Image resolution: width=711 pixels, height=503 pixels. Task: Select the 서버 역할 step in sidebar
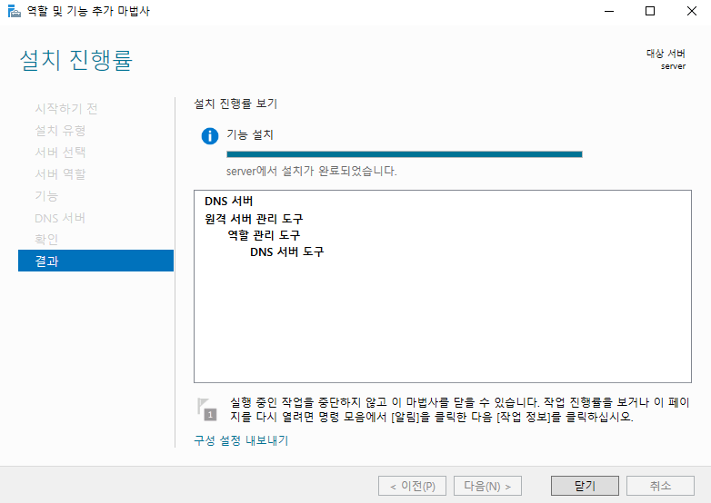(60, 173)
